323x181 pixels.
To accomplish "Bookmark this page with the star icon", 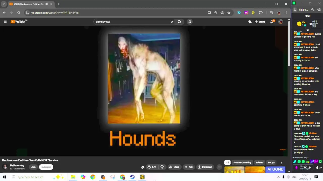I will click(x=229, y=13).
